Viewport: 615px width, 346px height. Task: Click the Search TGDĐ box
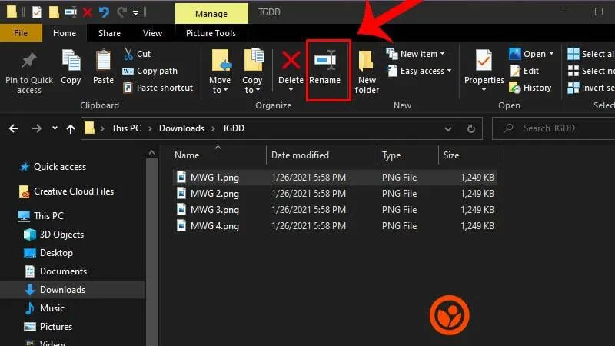tap(553, 128)
